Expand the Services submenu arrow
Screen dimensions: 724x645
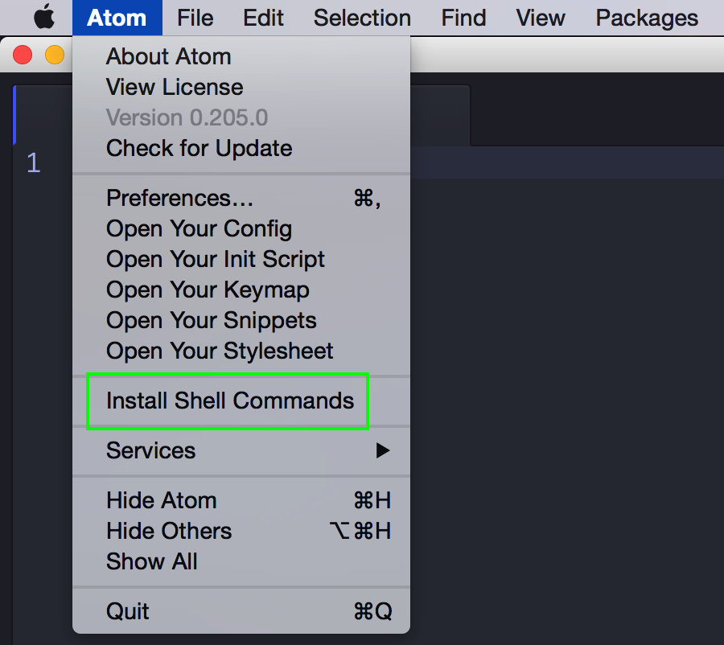point(383,450)
